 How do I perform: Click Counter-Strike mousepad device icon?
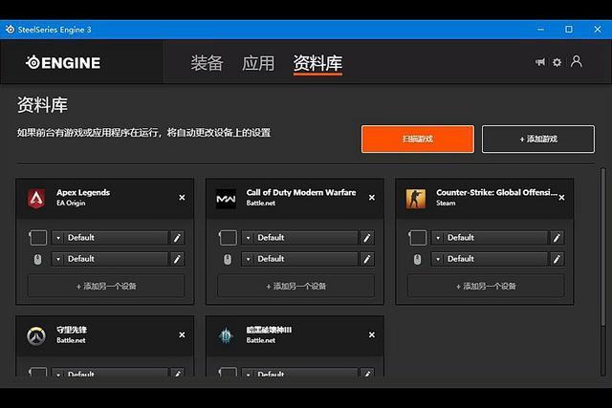tap(417, 238)
